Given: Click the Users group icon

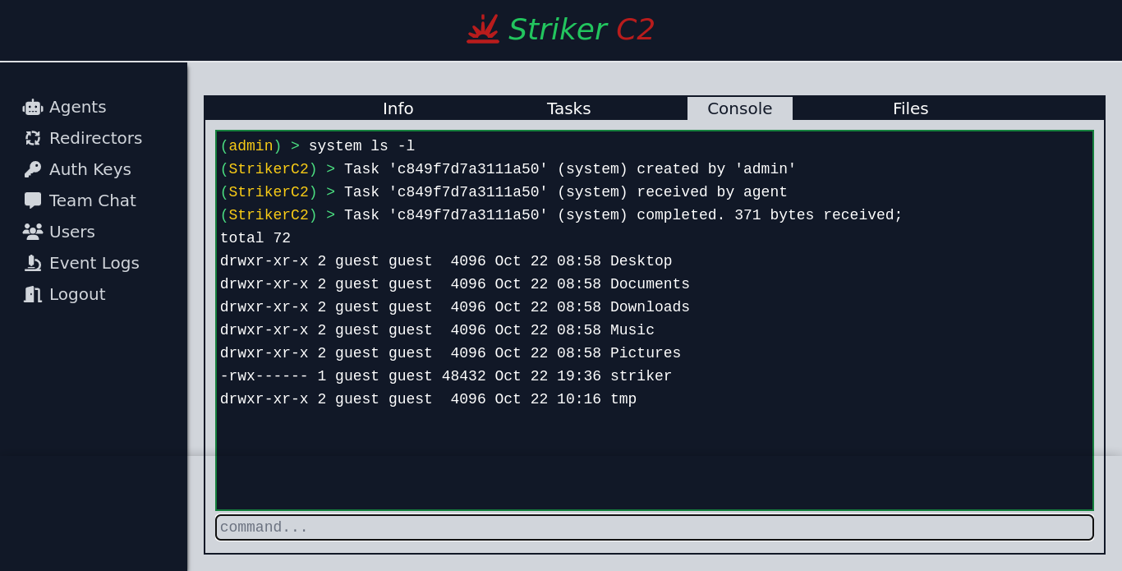Looking at the screenshot, I should [33, 232].
